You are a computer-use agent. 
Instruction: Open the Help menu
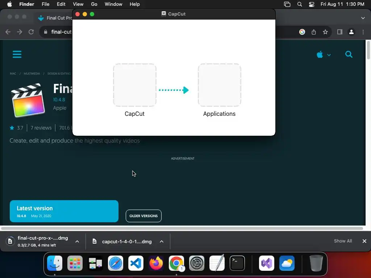tap(135, 4)
